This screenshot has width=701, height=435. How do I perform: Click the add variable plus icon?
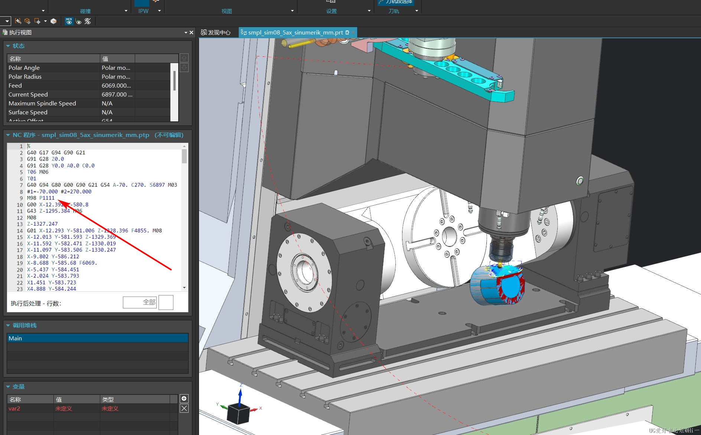[x=184, y=399]
